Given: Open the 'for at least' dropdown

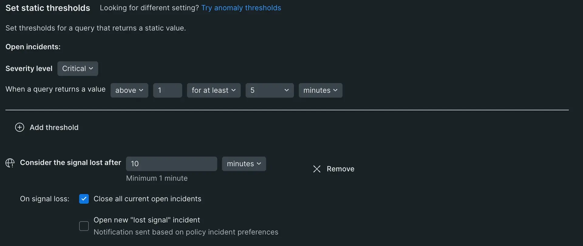Looking at the screenshot, I should coord(213,91).
